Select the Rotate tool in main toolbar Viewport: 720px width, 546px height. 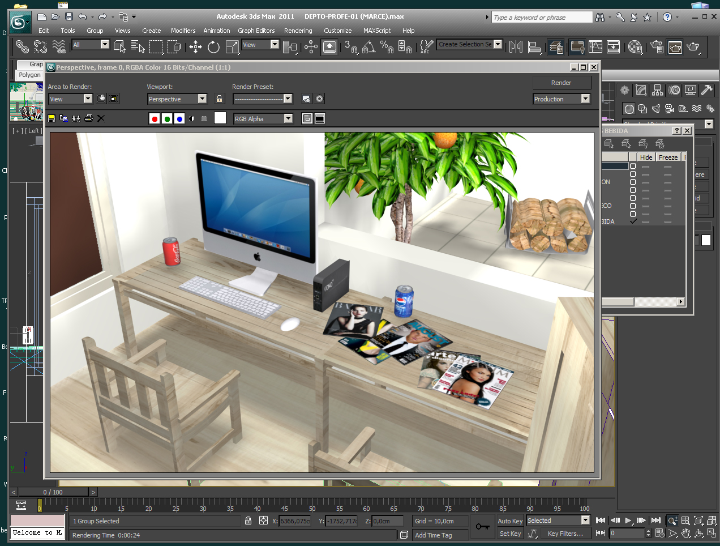[213, 47]
